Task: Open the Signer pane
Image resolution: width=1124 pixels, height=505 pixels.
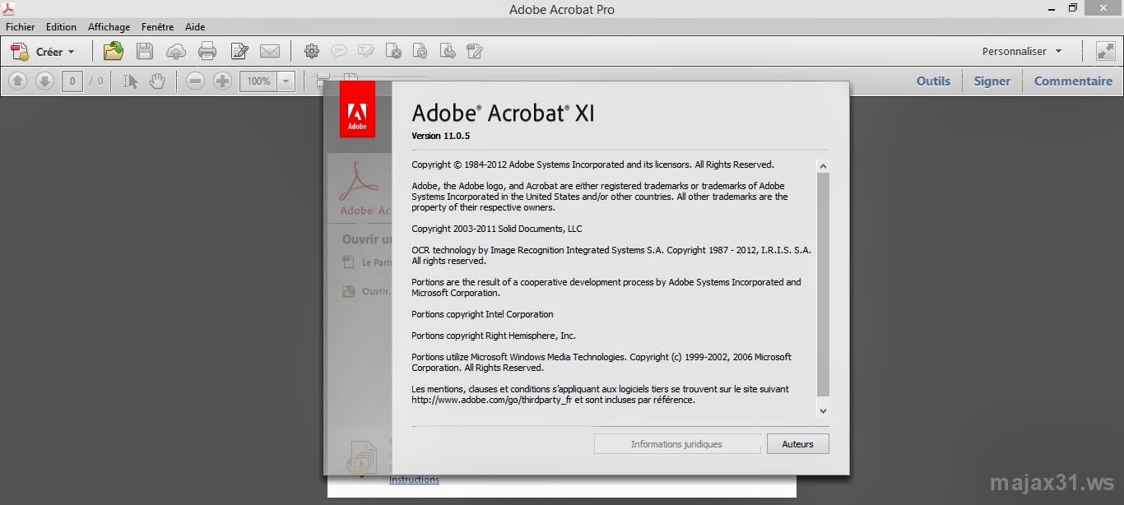Action: pos(992,81)
